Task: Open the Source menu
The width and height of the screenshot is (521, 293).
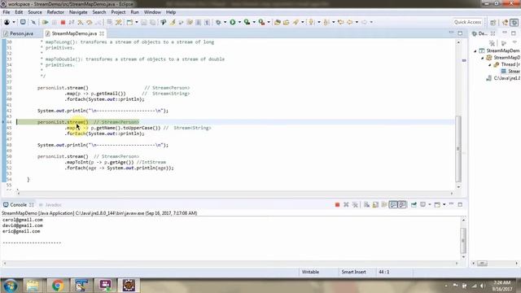Action: [35, 12]
